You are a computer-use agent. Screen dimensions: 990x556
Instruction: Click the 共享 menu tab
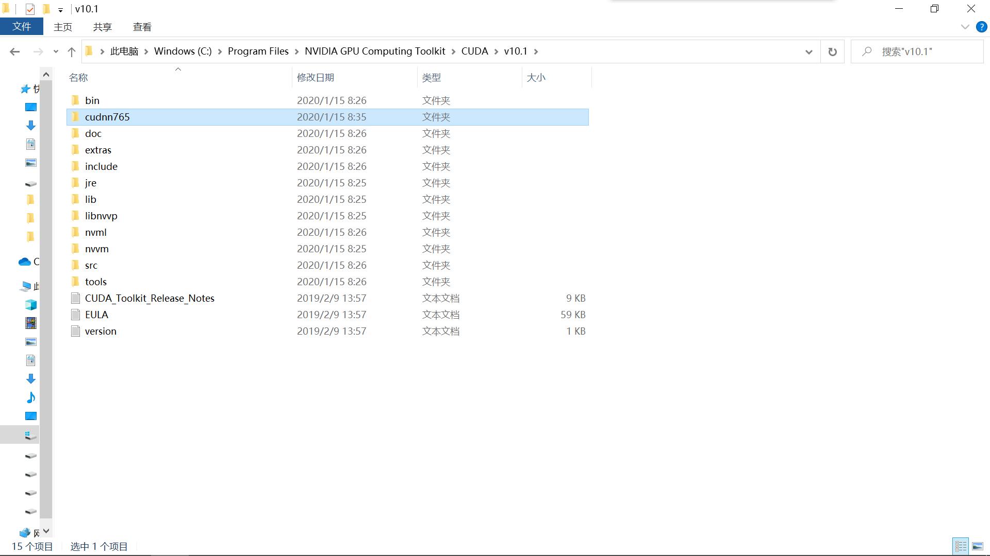click(x=103, y=26)
